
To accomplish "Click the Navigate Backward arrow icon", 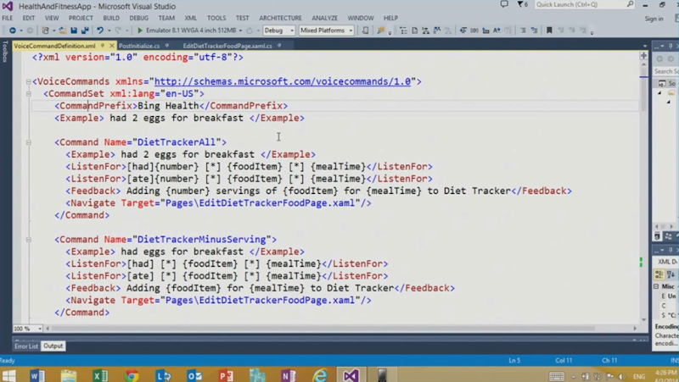I will click(x=12, y=30).
